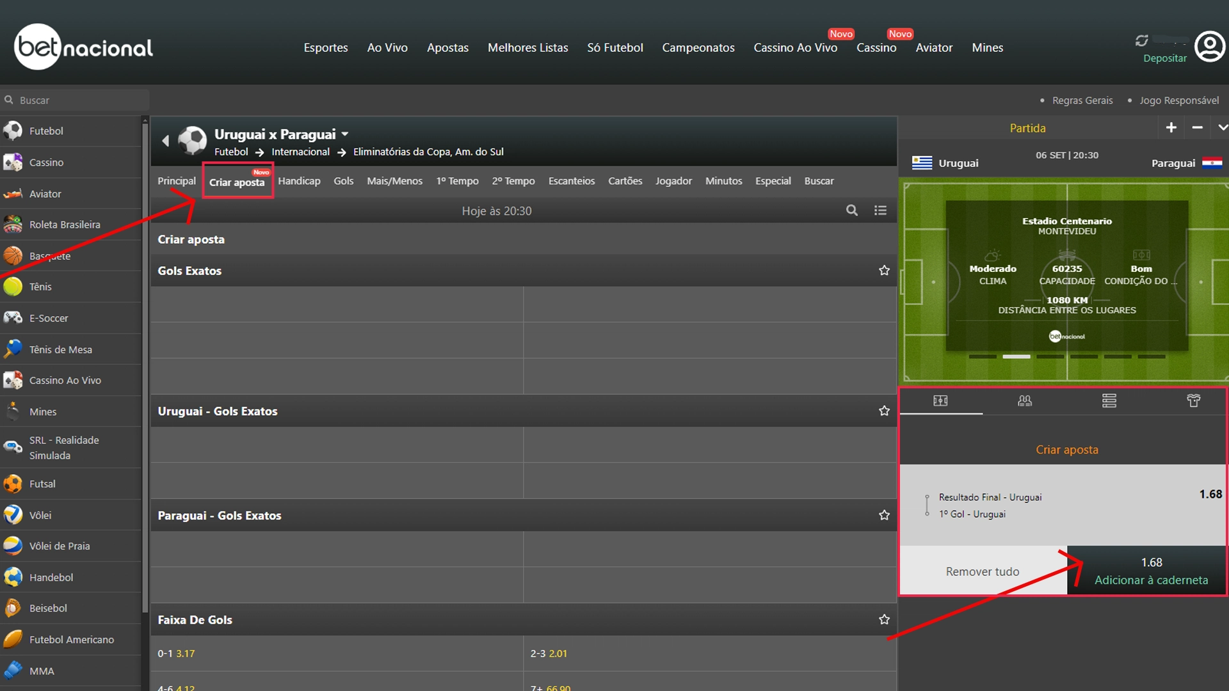Switch market layout with list view icon
1229x691 pixels.
tap(880, 210)
